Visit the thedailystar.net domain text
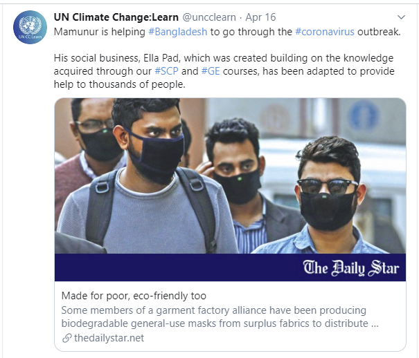This screenshot has height=358, width=419. [109, 338]
